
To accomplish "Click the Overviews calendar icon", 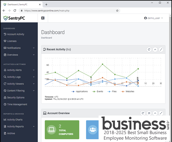I will [5, 55].
